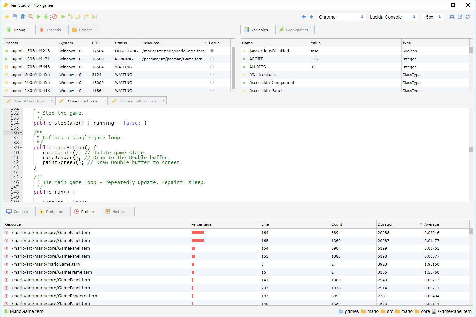Click the resume execution icon

[63, 17]
